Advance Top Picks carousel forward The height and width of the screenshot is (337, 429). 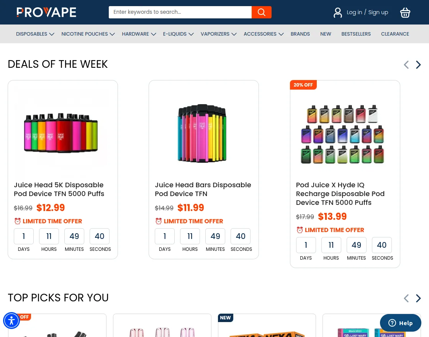pyautogui.click(x=418, y=298)
